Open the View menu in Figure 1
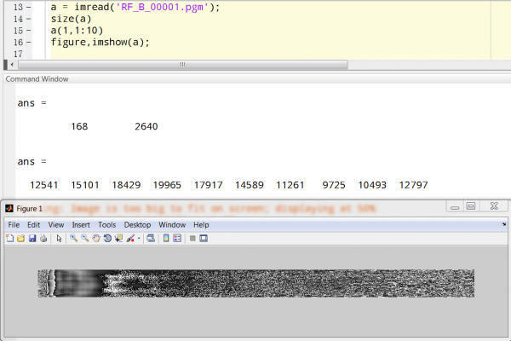The height and width of the screenshot is (341, 511). pos(56,225)
